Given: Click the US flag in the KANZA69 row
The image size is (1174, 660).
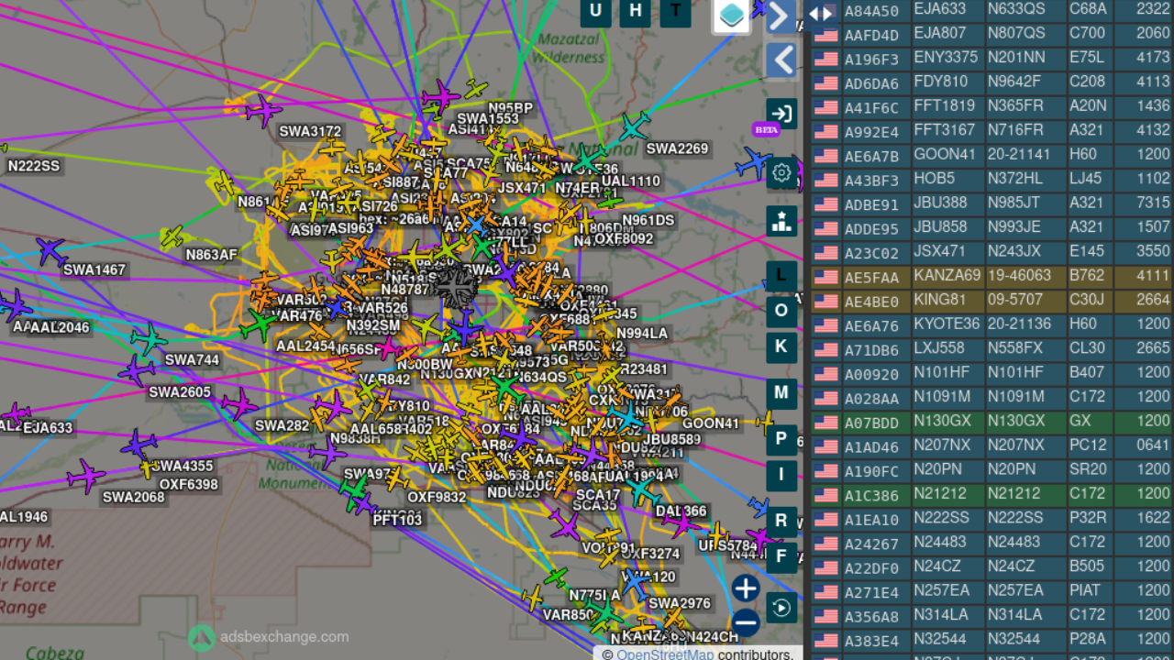Looking at the screenshot, I should click(x=825, y=277).
